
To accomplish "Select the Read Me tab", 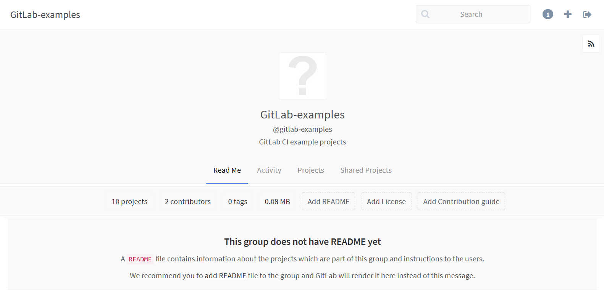I will [227, 170].
